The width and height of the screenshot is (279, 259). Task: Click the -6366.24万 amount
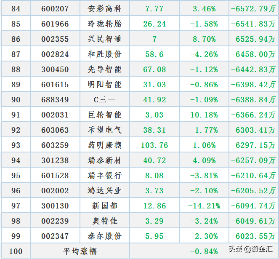pos(253,115)
